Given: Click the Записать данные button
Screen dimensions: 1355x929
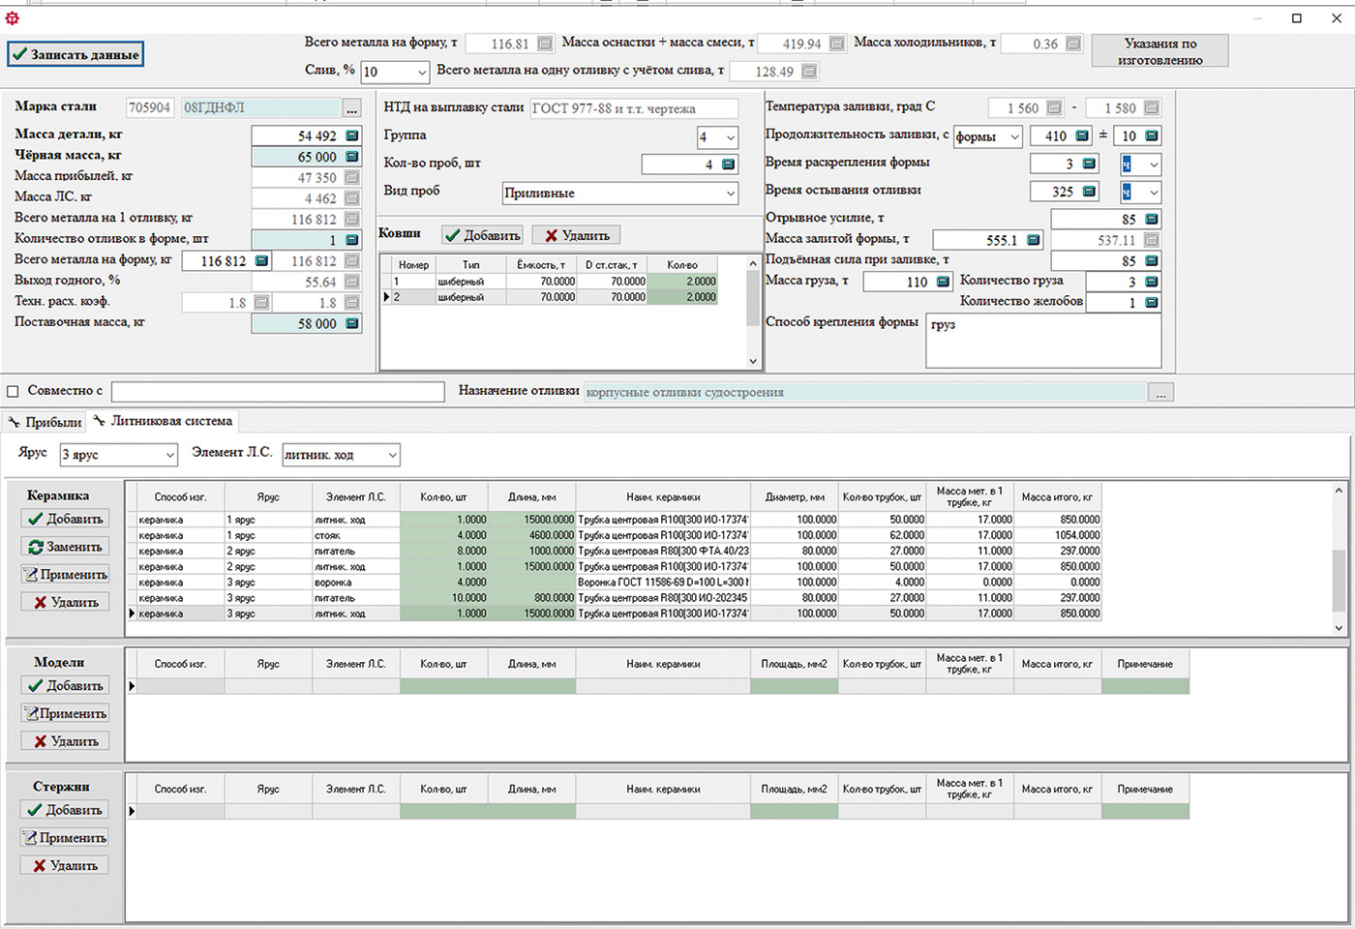Looking at the screenshot, I should tap(75, 55).
